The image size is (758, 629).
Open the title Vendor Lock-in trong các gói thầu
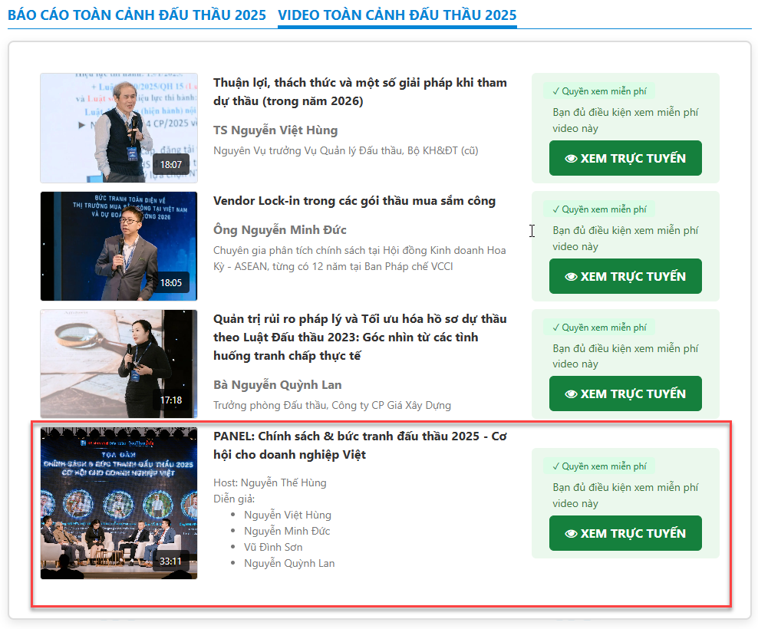click(354, 201)
